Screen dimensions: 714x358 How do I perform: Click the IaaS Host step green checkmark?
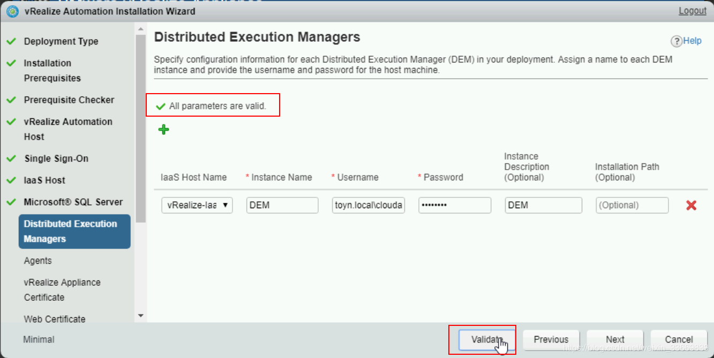(x=11, y=180)
